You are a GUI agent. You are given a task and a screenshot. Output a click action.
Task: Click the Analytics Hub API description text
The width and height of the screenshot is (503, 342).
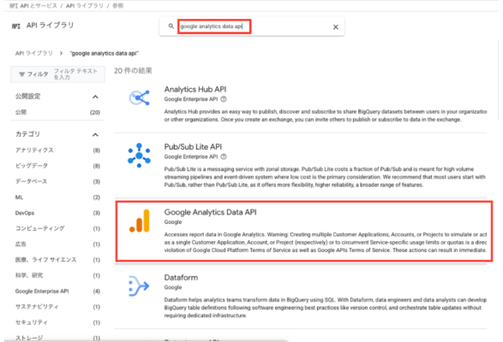point(326,115)
